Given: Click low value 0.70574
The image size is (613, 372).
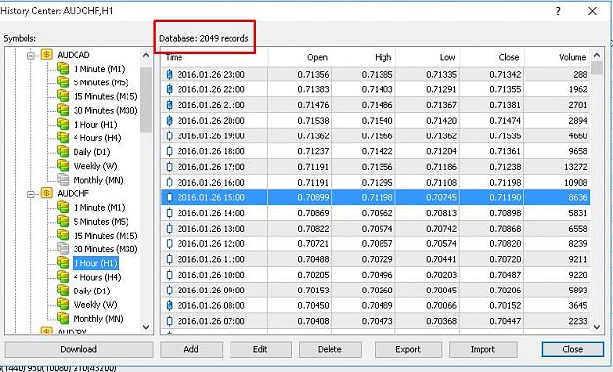Looking at the screenshot, I should pos(441,243).
